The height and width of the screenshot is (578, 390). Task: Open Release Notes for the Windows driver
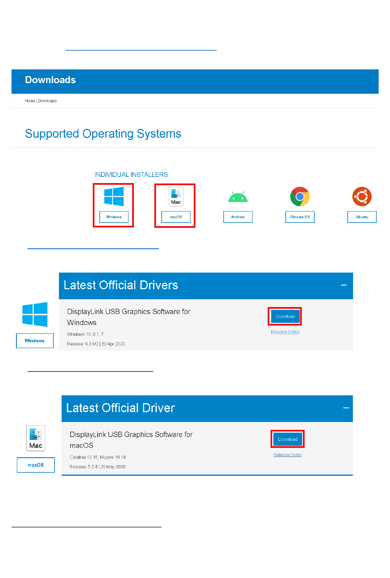[x=285, y=332]
